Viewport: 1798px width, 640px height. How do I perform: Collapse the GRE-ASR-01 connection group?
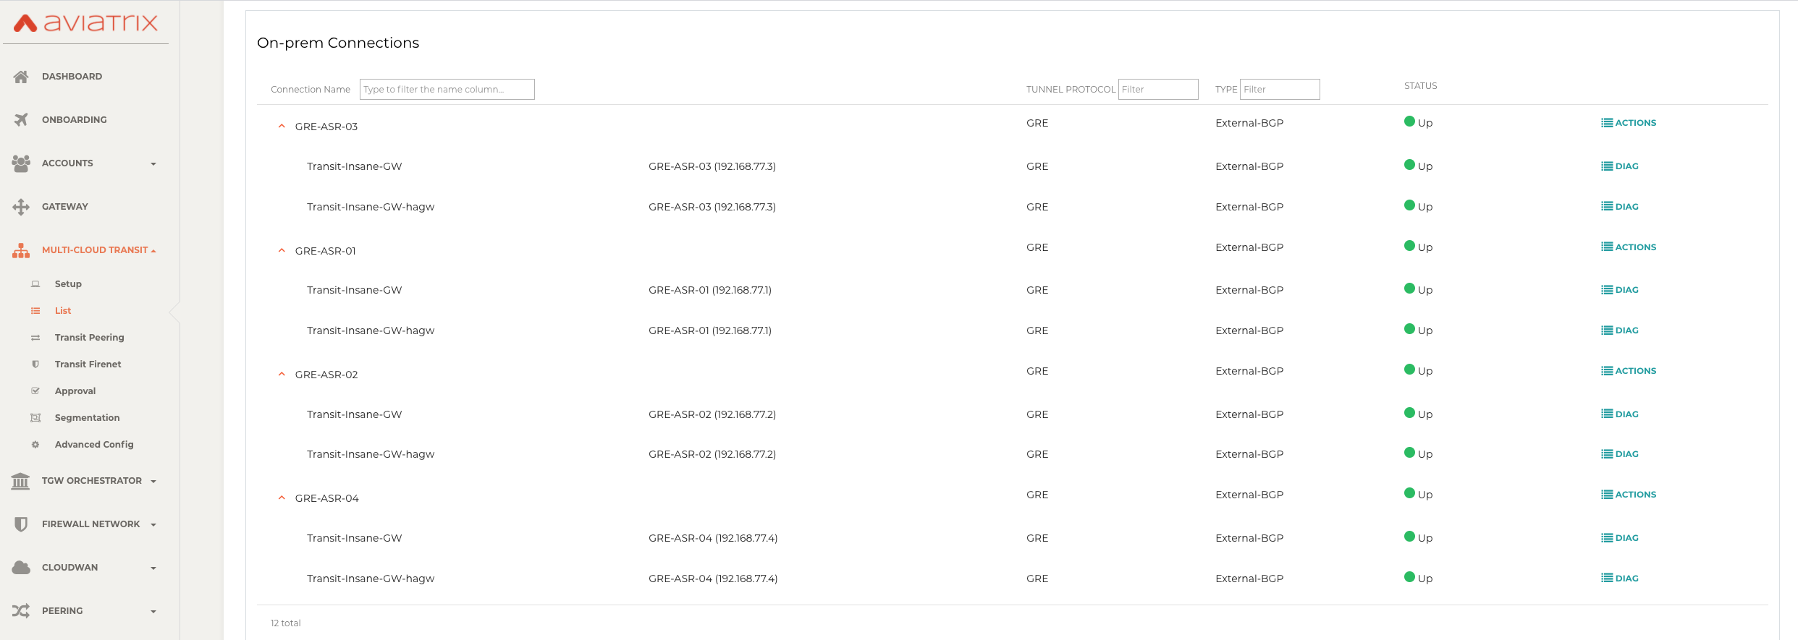(282, 251)
